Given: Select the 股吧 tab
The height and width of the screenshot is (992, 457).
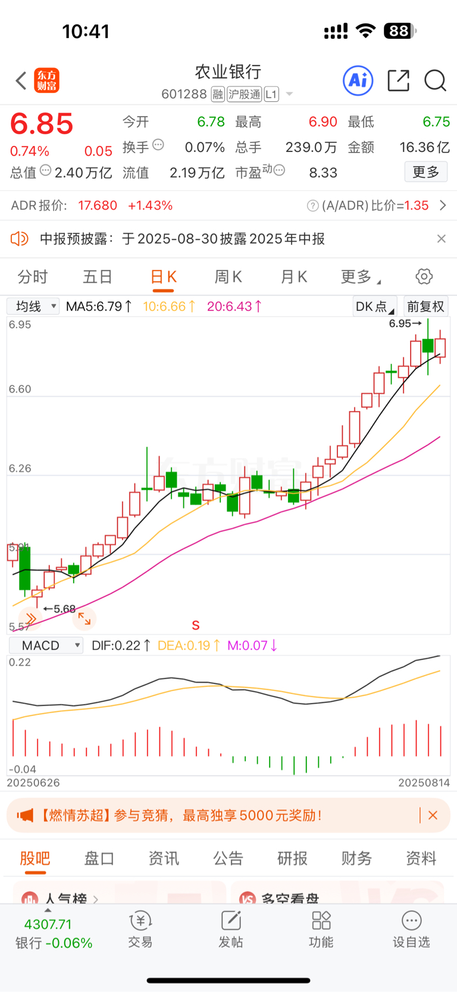Looking at the screenshot, I should coord(35,858).
